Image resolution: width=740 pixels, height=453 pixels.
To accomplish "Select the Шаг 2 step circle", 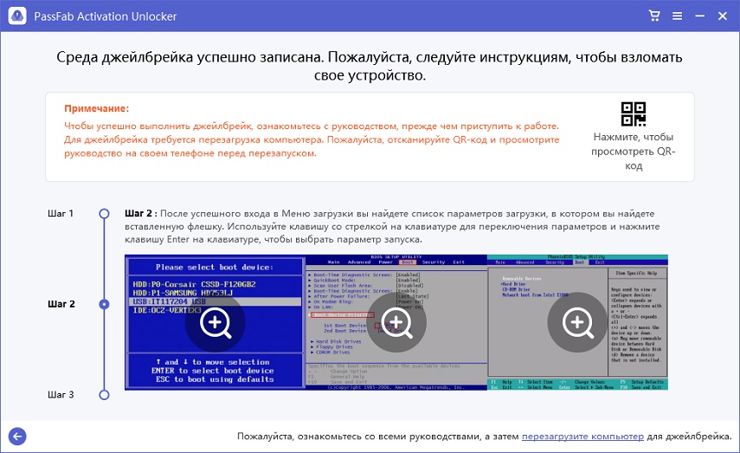I will pos(104,304).
